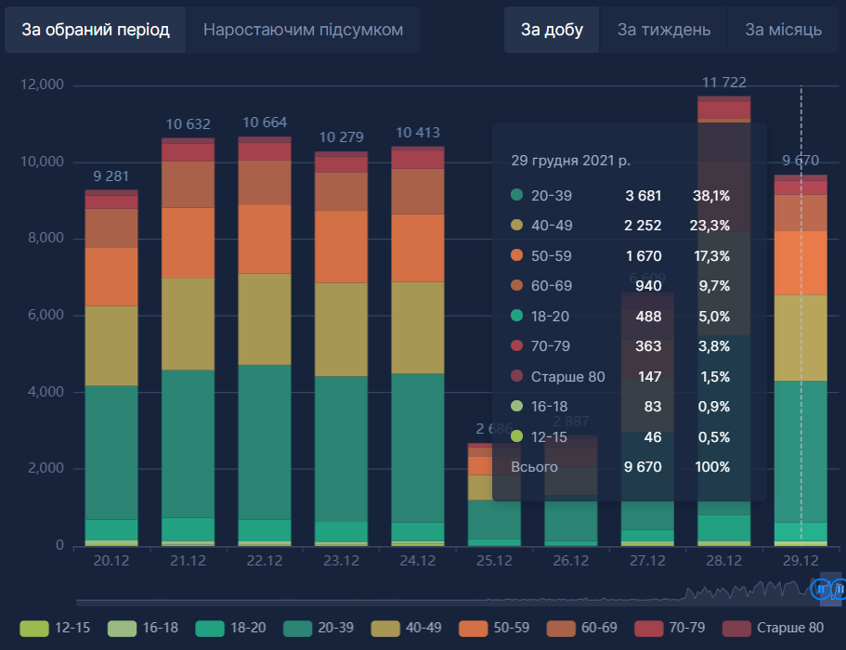Toggle the 50-59 legend swatch

point(474,628)
